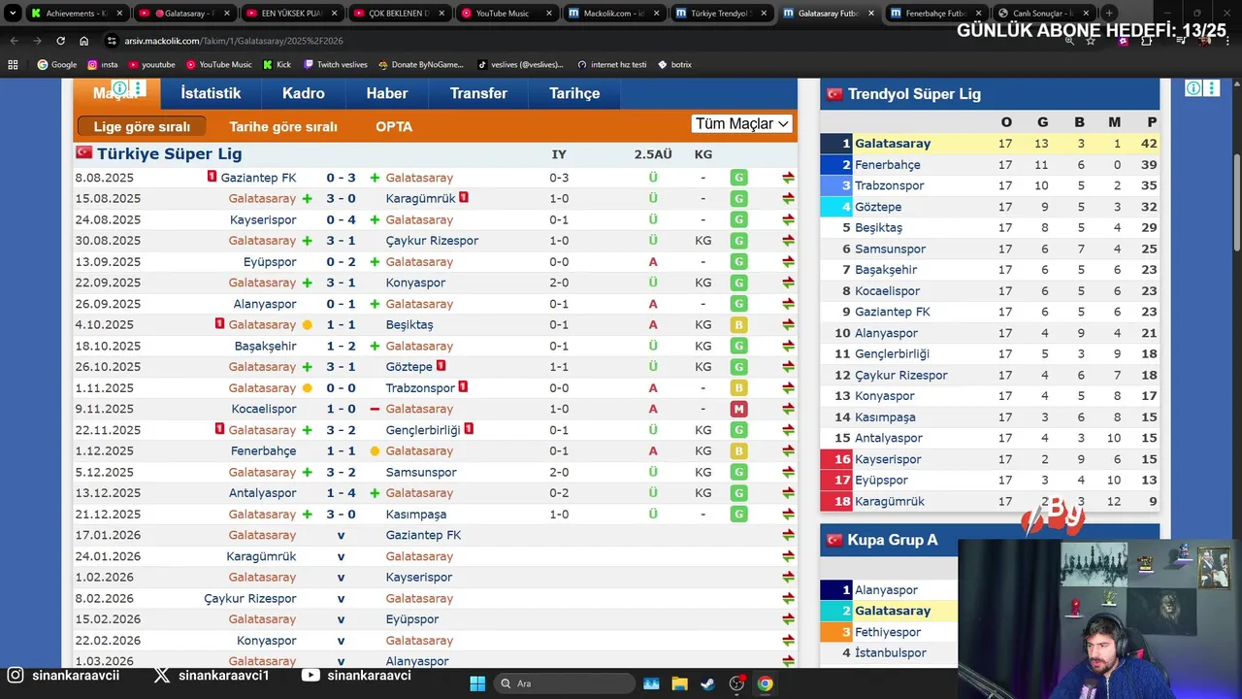Open the 1 - 4 score of Antalyaspor match
The width and height of the screenshot is (1242, 699).
tap(341, 493)
